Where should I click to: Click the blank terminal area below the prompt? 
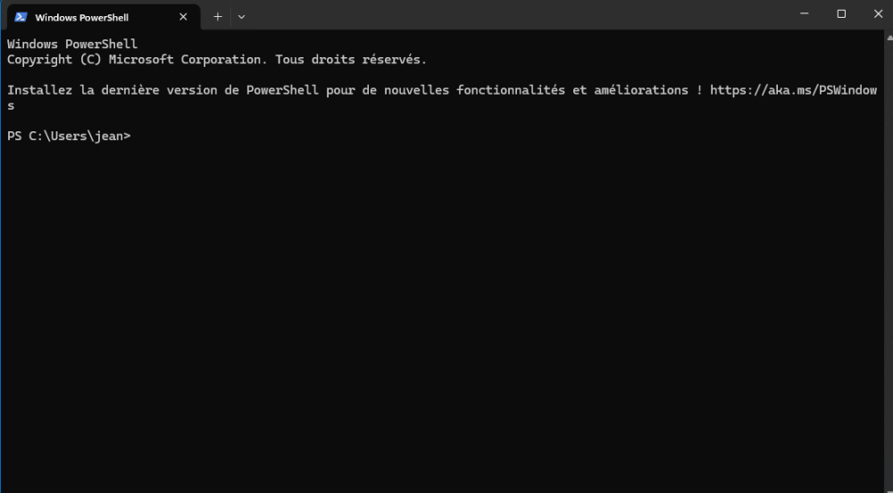[446, 313]
